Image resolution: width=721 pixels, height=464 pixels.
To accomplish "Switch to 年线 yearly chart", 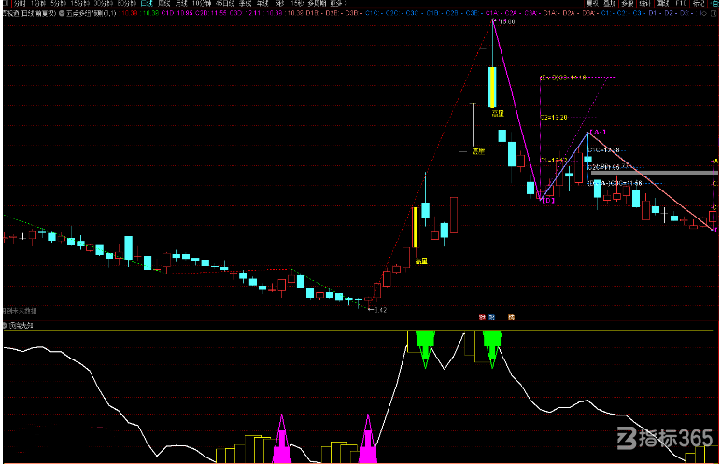I will 262,3.
